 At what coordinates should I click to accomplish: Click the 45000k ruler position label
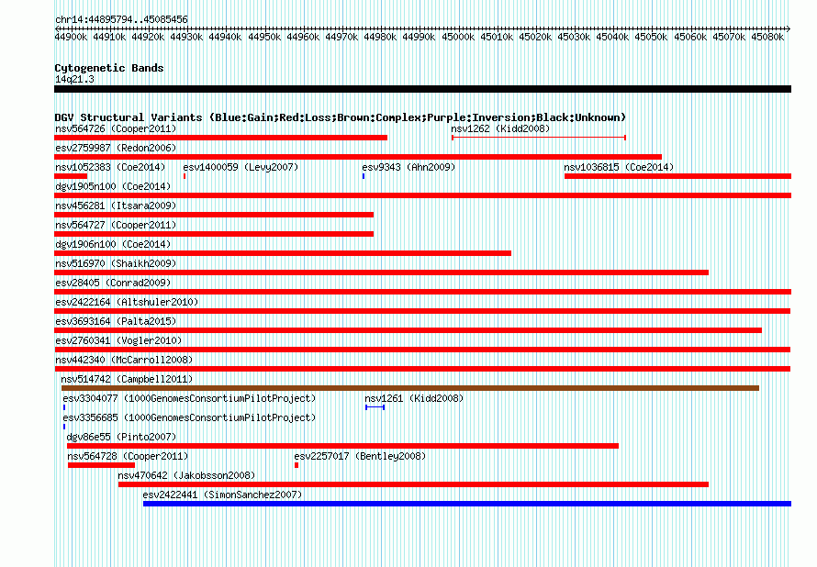pos(458,37)
